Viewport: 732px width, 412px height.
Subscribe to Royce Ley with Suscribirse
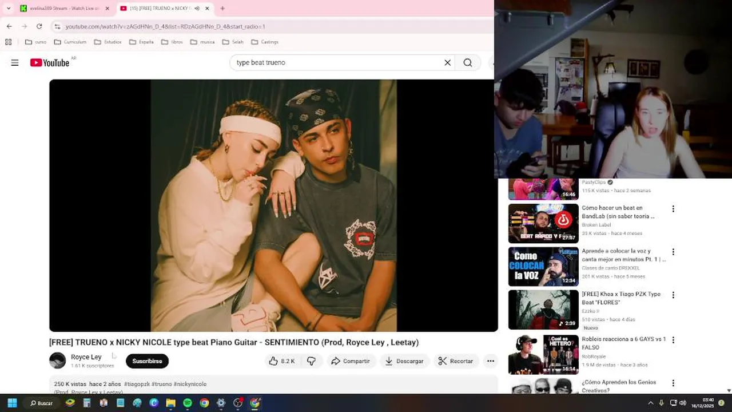tap(147, 361)
